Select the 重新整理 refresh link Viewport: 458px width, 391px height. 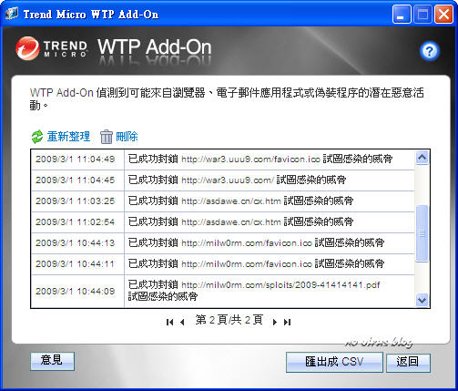[68, 137]
